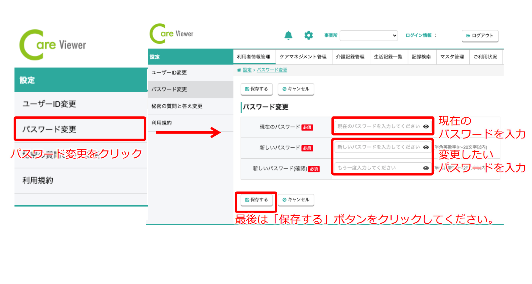Select the 介護記録管理 tab

click(350, 57)
